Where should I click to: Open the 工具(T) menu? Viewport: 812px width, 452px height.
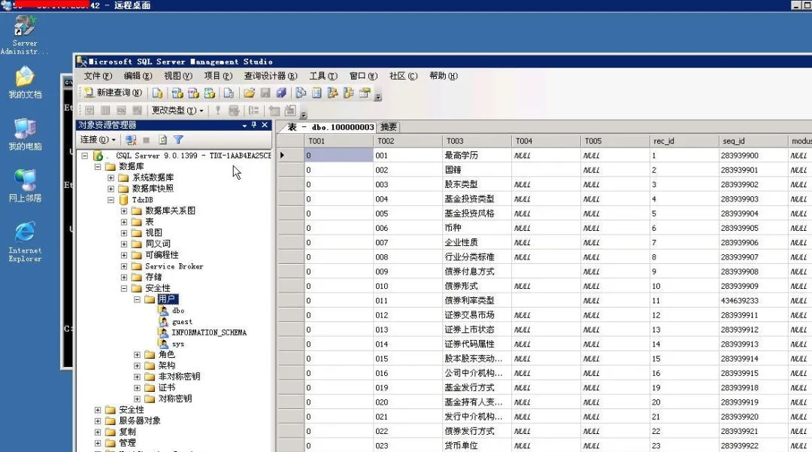point(323,76)
